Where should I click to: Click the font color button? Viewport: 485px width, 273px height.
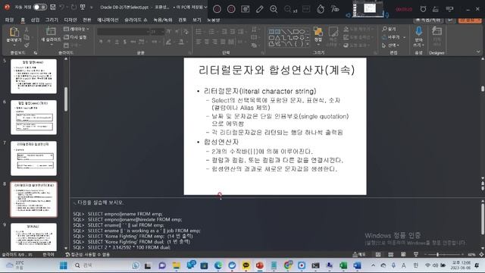(x=181, y=42)
